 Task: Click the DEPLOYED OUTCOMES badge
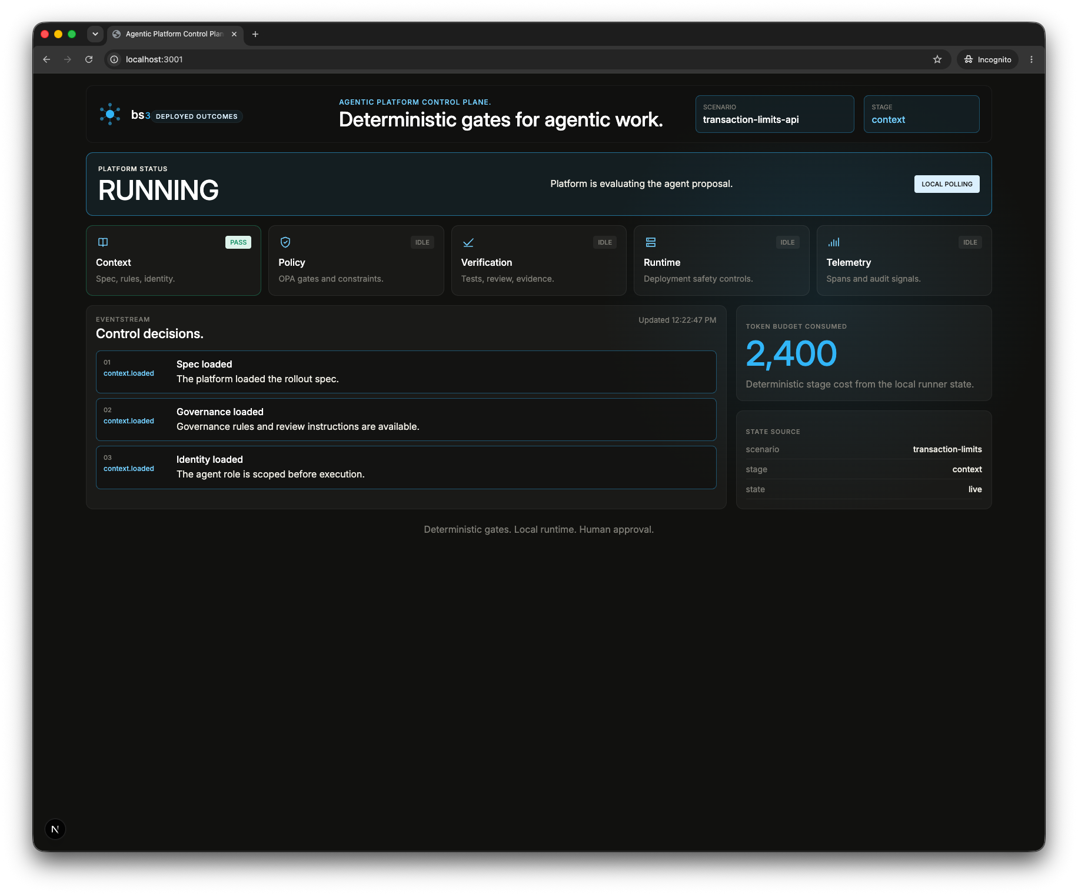click(x=197, y=116)
